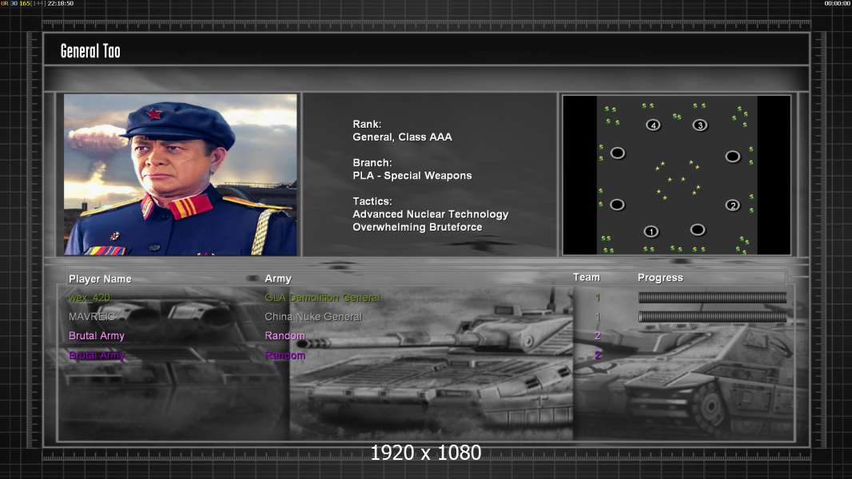The width and height of the screenshot is (852, 479).
Task: Click the China Nuke General army entry
Action: tap(313, 316)
